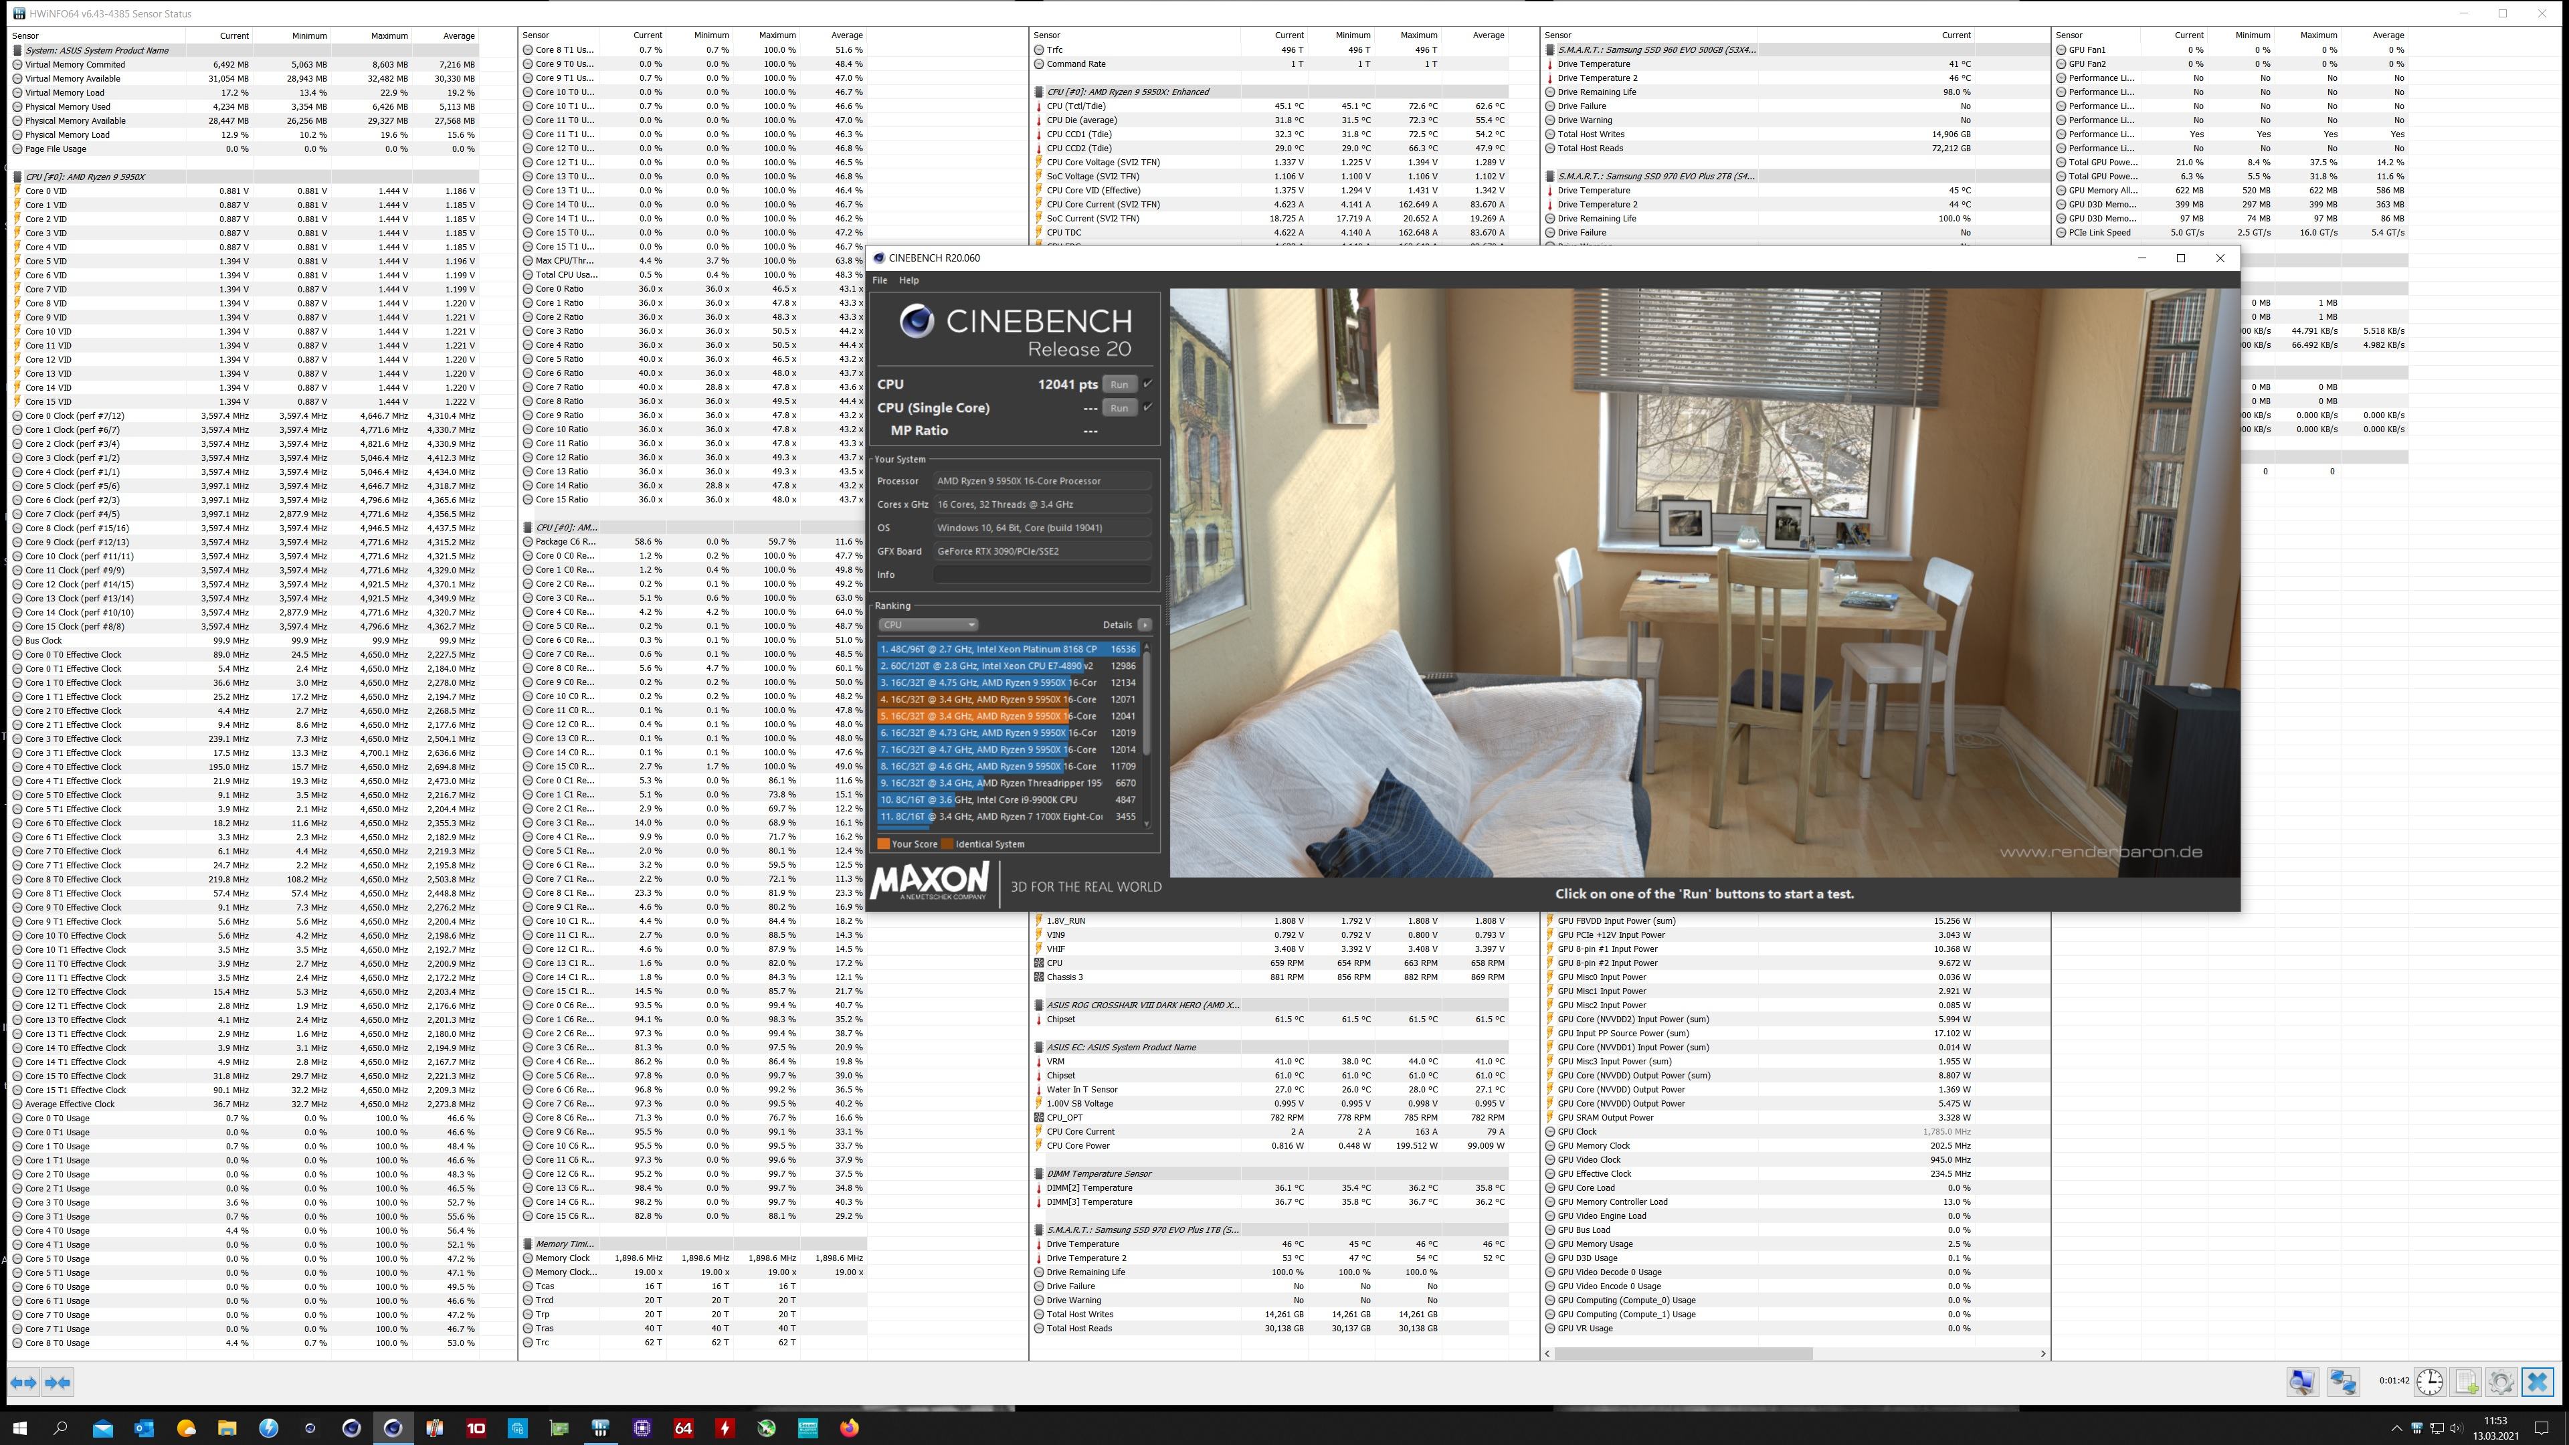
Task: Select the 'CPU [#0]: AMD Ryzen 9 5950X: Enhanced' group
Action: [x=1270, y=92]
